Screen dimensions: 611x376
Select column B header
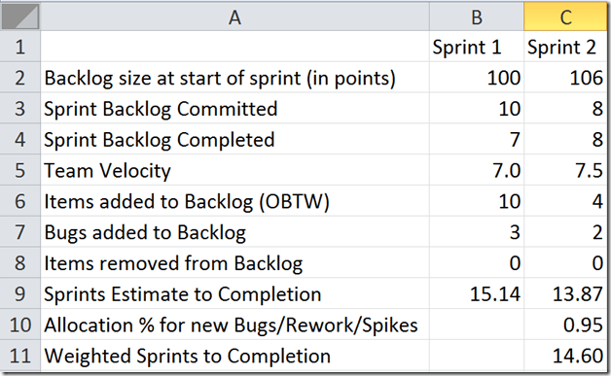point(477,17)
